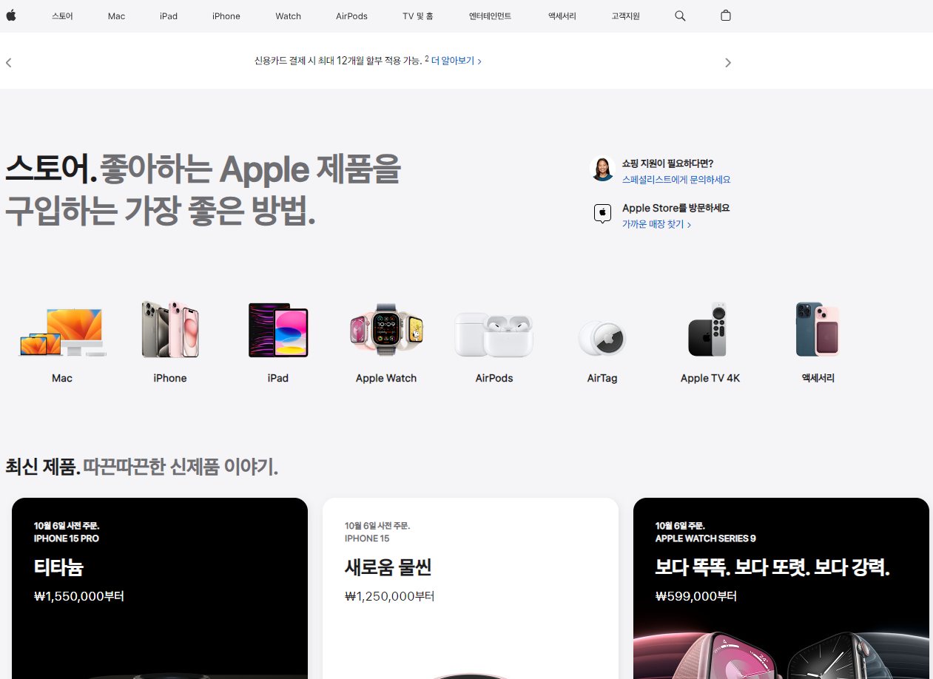The height and width of the screenshot is (679, 933).
Task: Select the Mac product image
Action: pyautogui.click(x=62, y=332)
